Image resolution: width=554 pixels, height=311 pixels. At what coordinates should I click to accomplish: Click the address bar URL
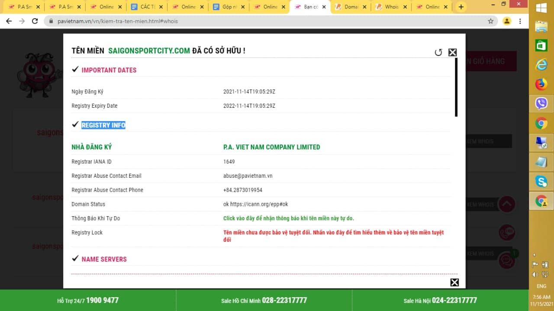click(x=118, y=21)
